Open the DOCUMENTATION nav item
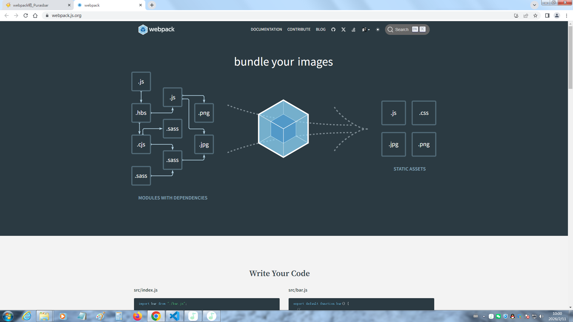Viewport: 573px width, 322px height. coord(266,30)
